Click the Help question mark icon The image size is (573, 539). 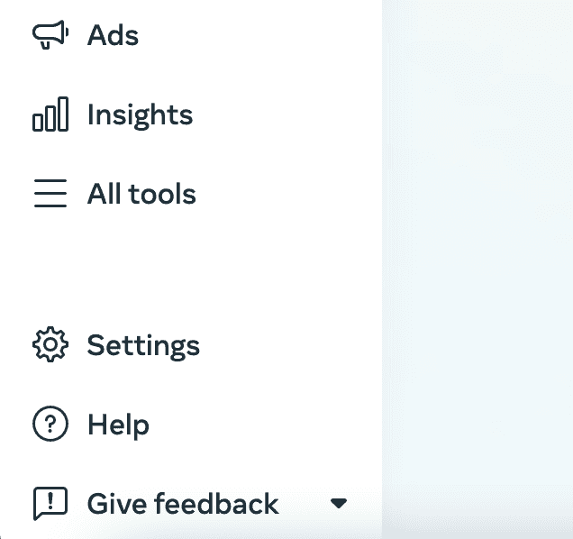click(50, 424)
